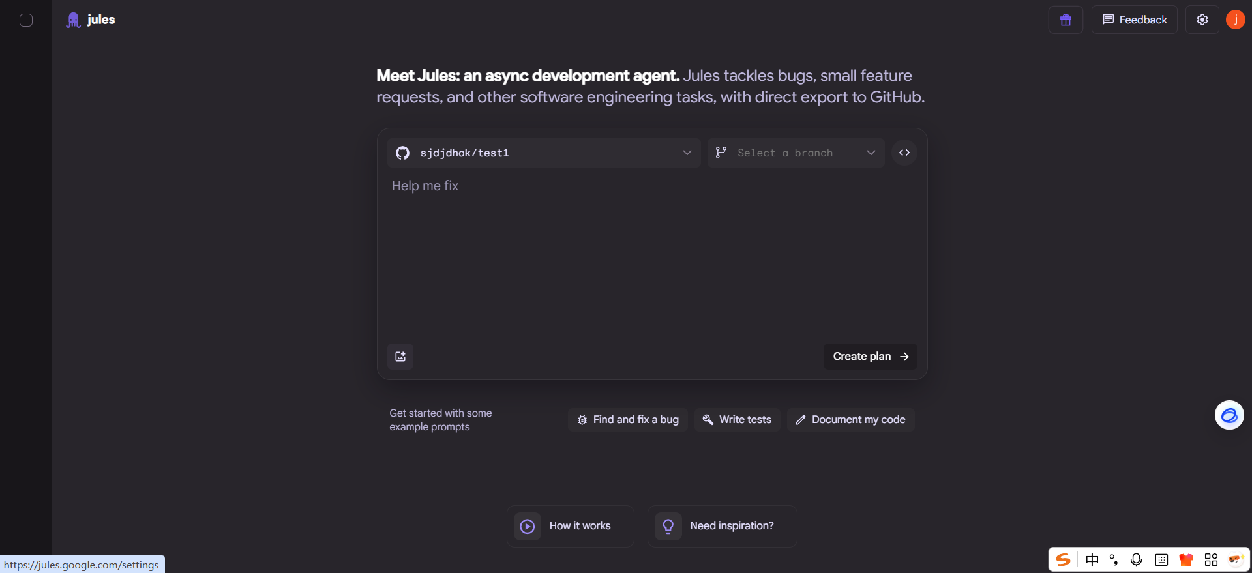Viewport: 1252px width, 573px height.
Task: Choose the Find and fix a bug prompt
Action: 628,420
